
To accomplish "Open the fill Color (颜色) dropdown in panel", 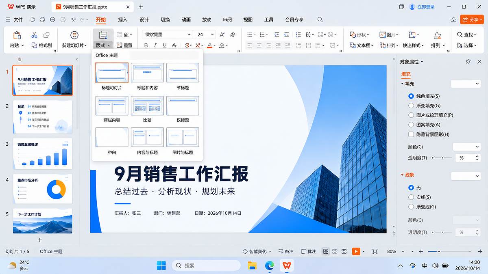I will pos(467,147).
